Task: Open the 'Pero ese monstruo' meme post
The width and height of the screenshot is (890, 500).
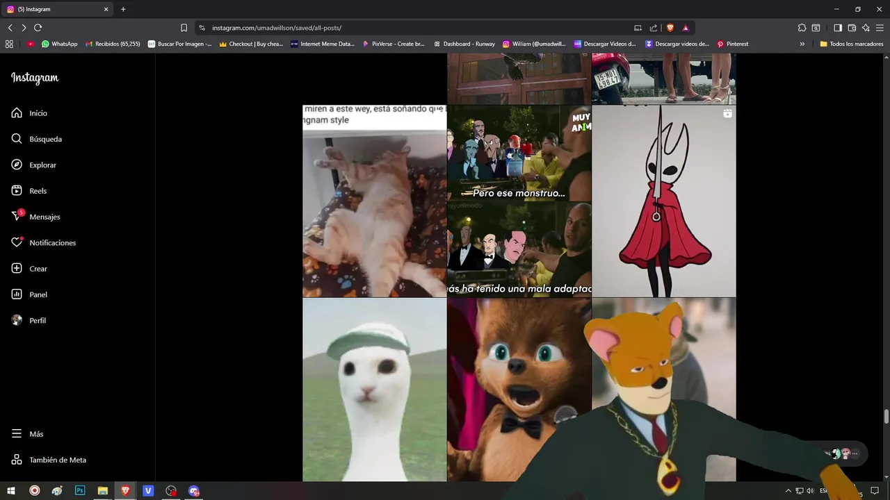Action: [519, 201]
